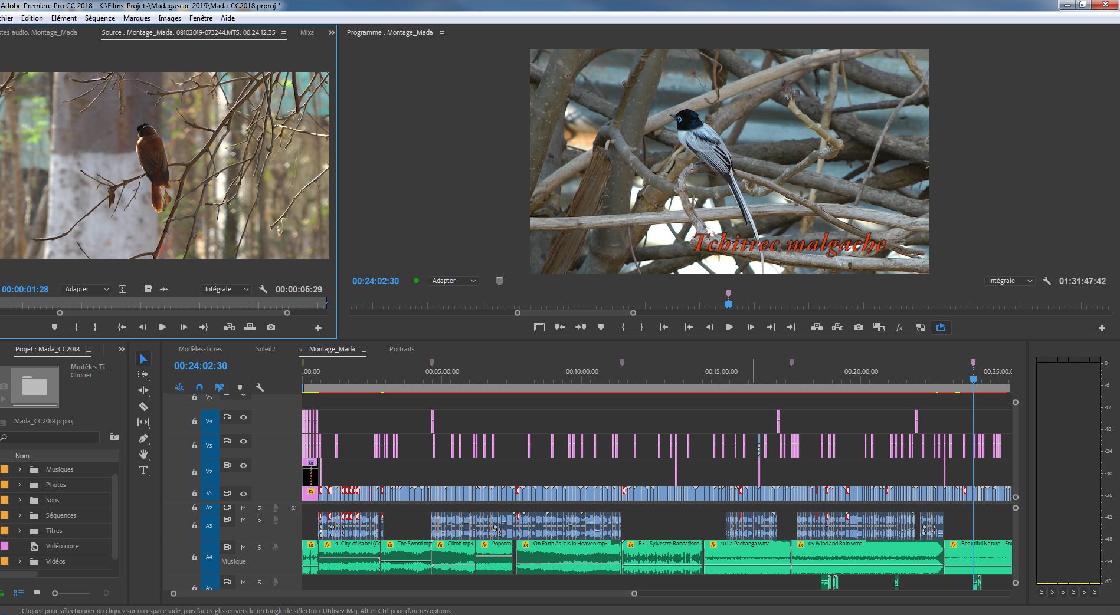Toggle lock on track V1

[x=194, y=494]
